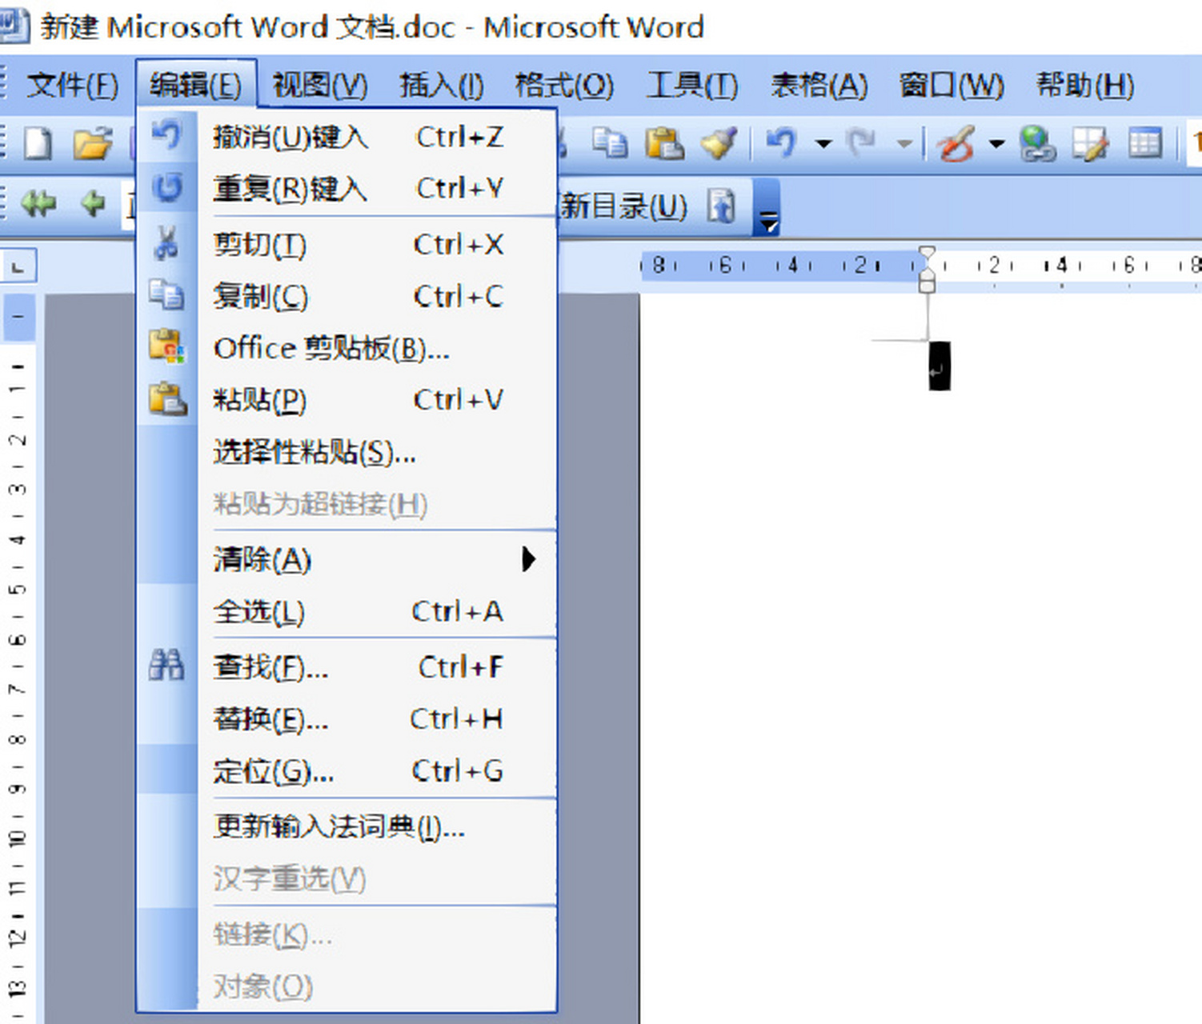The height and width of the screenshot is (1024, 1202).
Task: Select 选择性粘贴(S) from the Edit menu
Action: tap(312, 453)
